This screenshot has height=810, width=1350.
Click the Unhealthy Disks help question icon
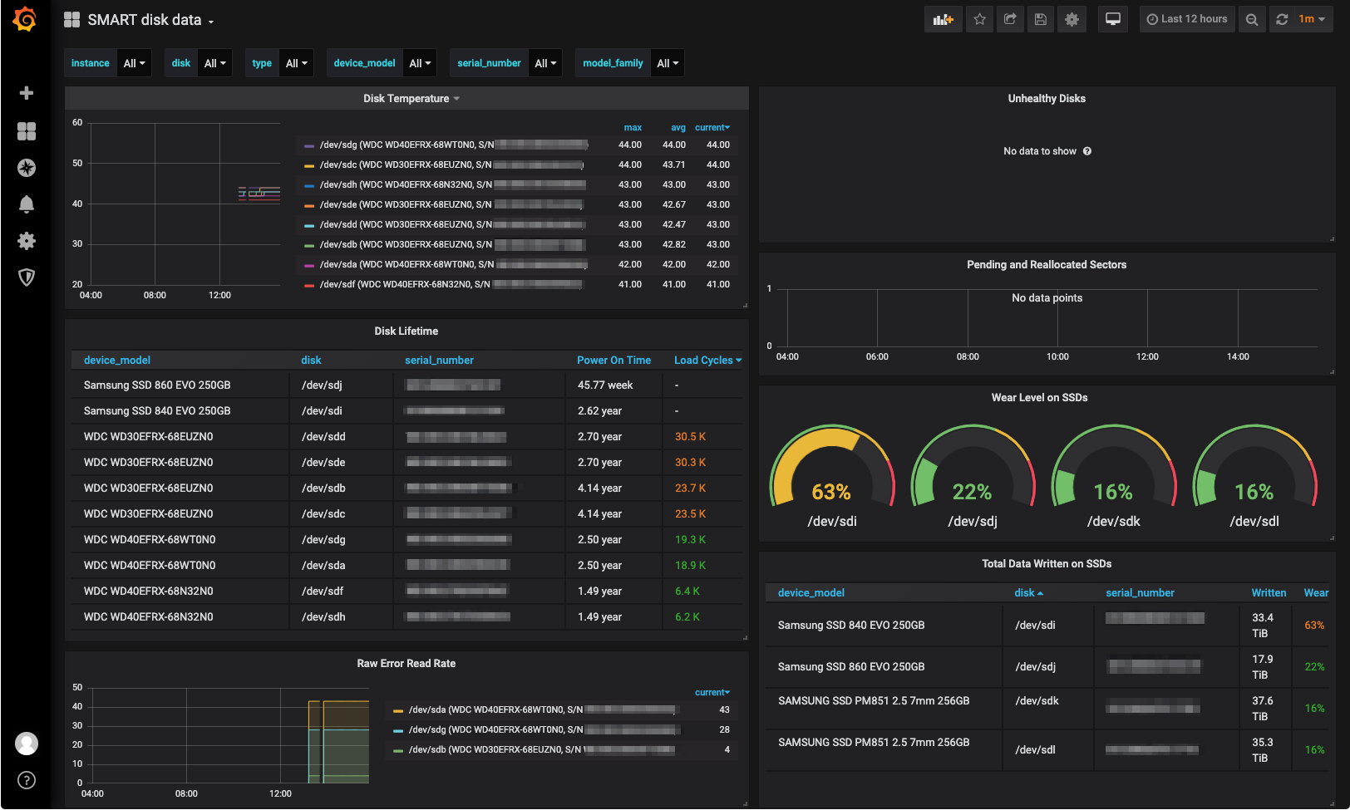click(1087, 151)
